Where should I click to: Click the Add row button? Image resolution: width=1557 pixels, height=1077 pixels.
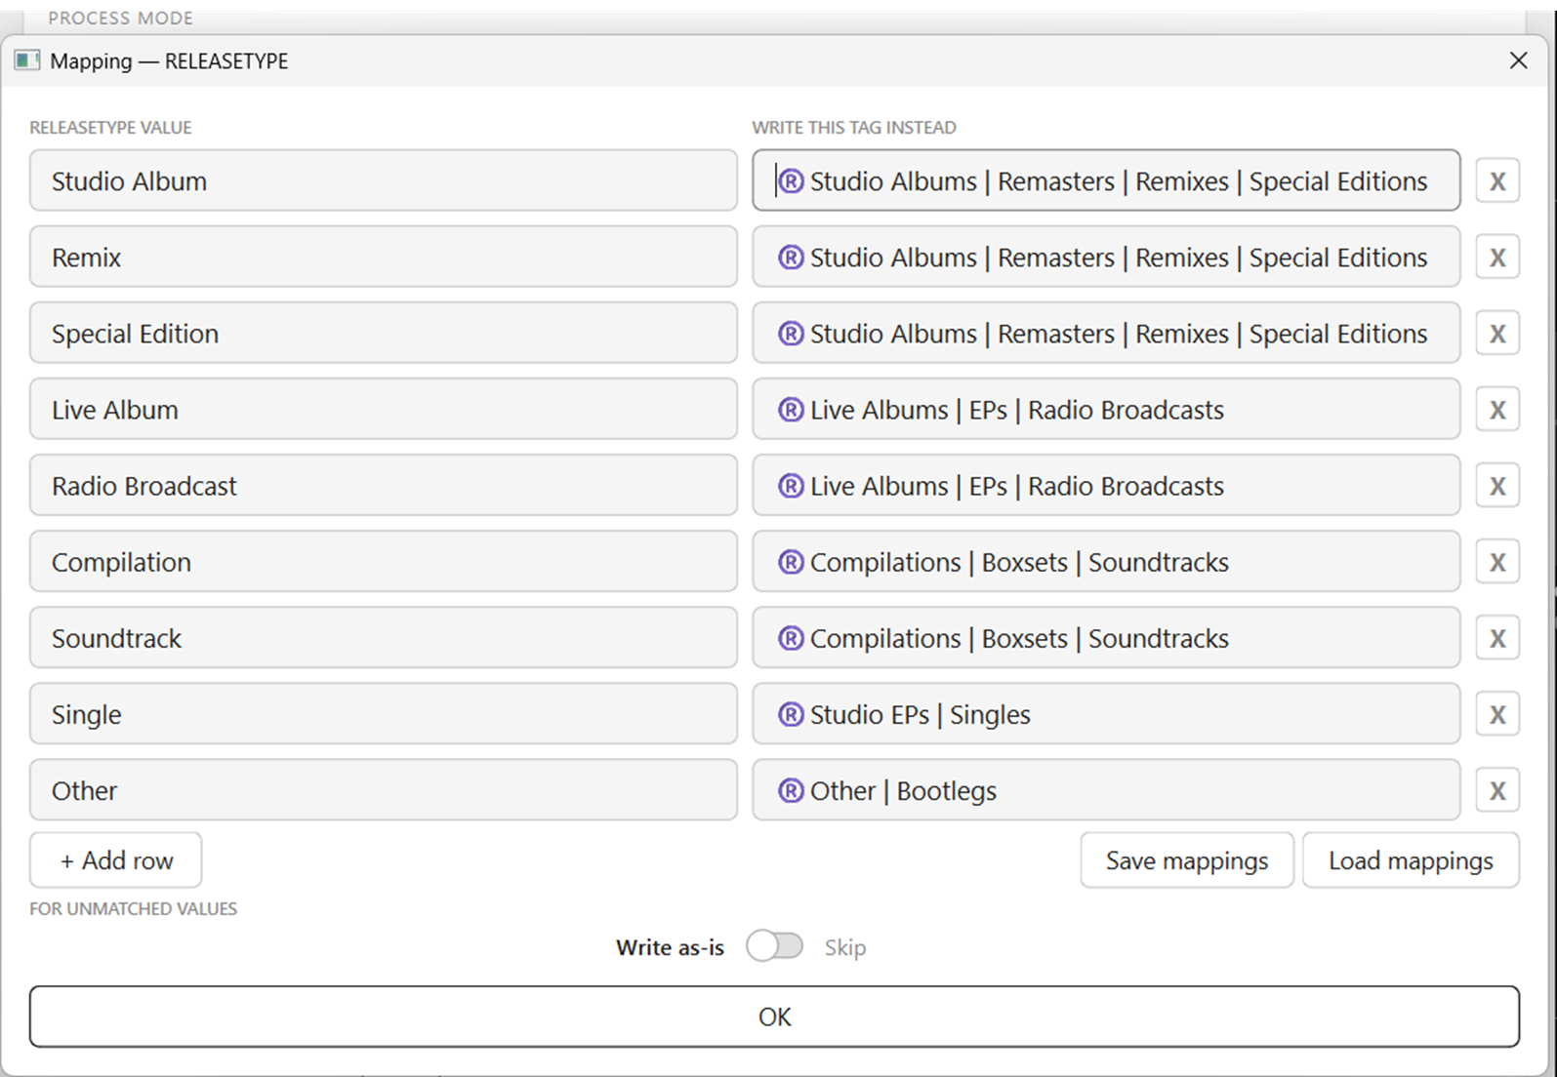[x=116, y=860]
